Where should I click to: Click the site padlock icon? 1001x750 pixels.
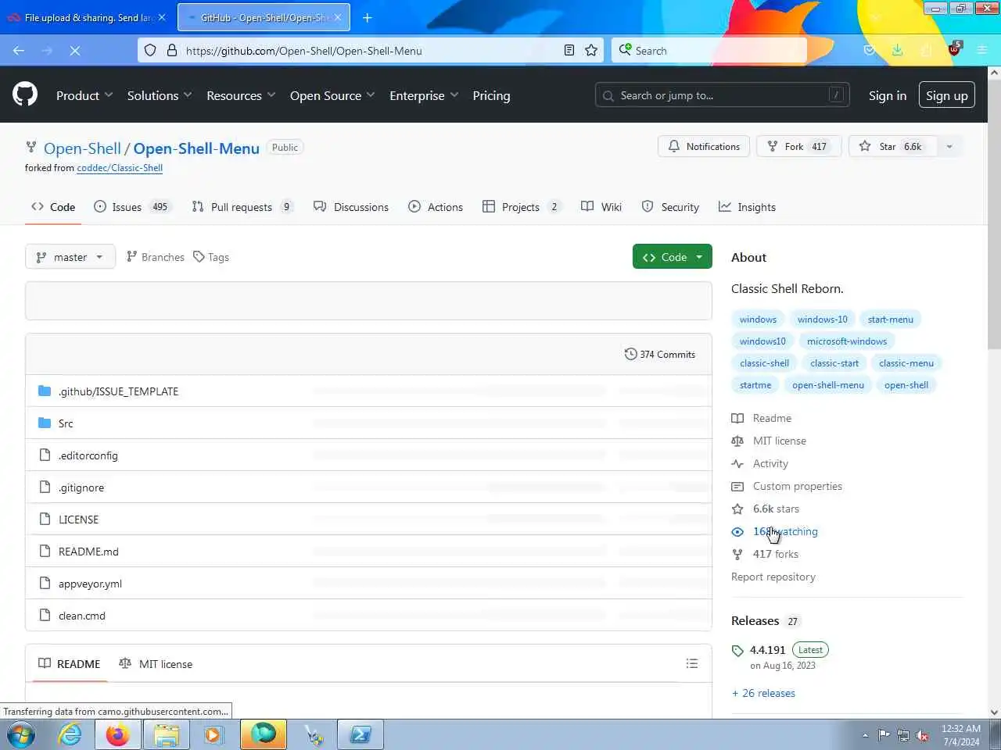click(172, 50)
